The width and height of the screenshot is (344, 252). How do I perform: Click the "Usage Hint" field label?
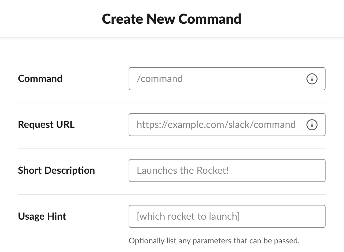coord(42,216)
